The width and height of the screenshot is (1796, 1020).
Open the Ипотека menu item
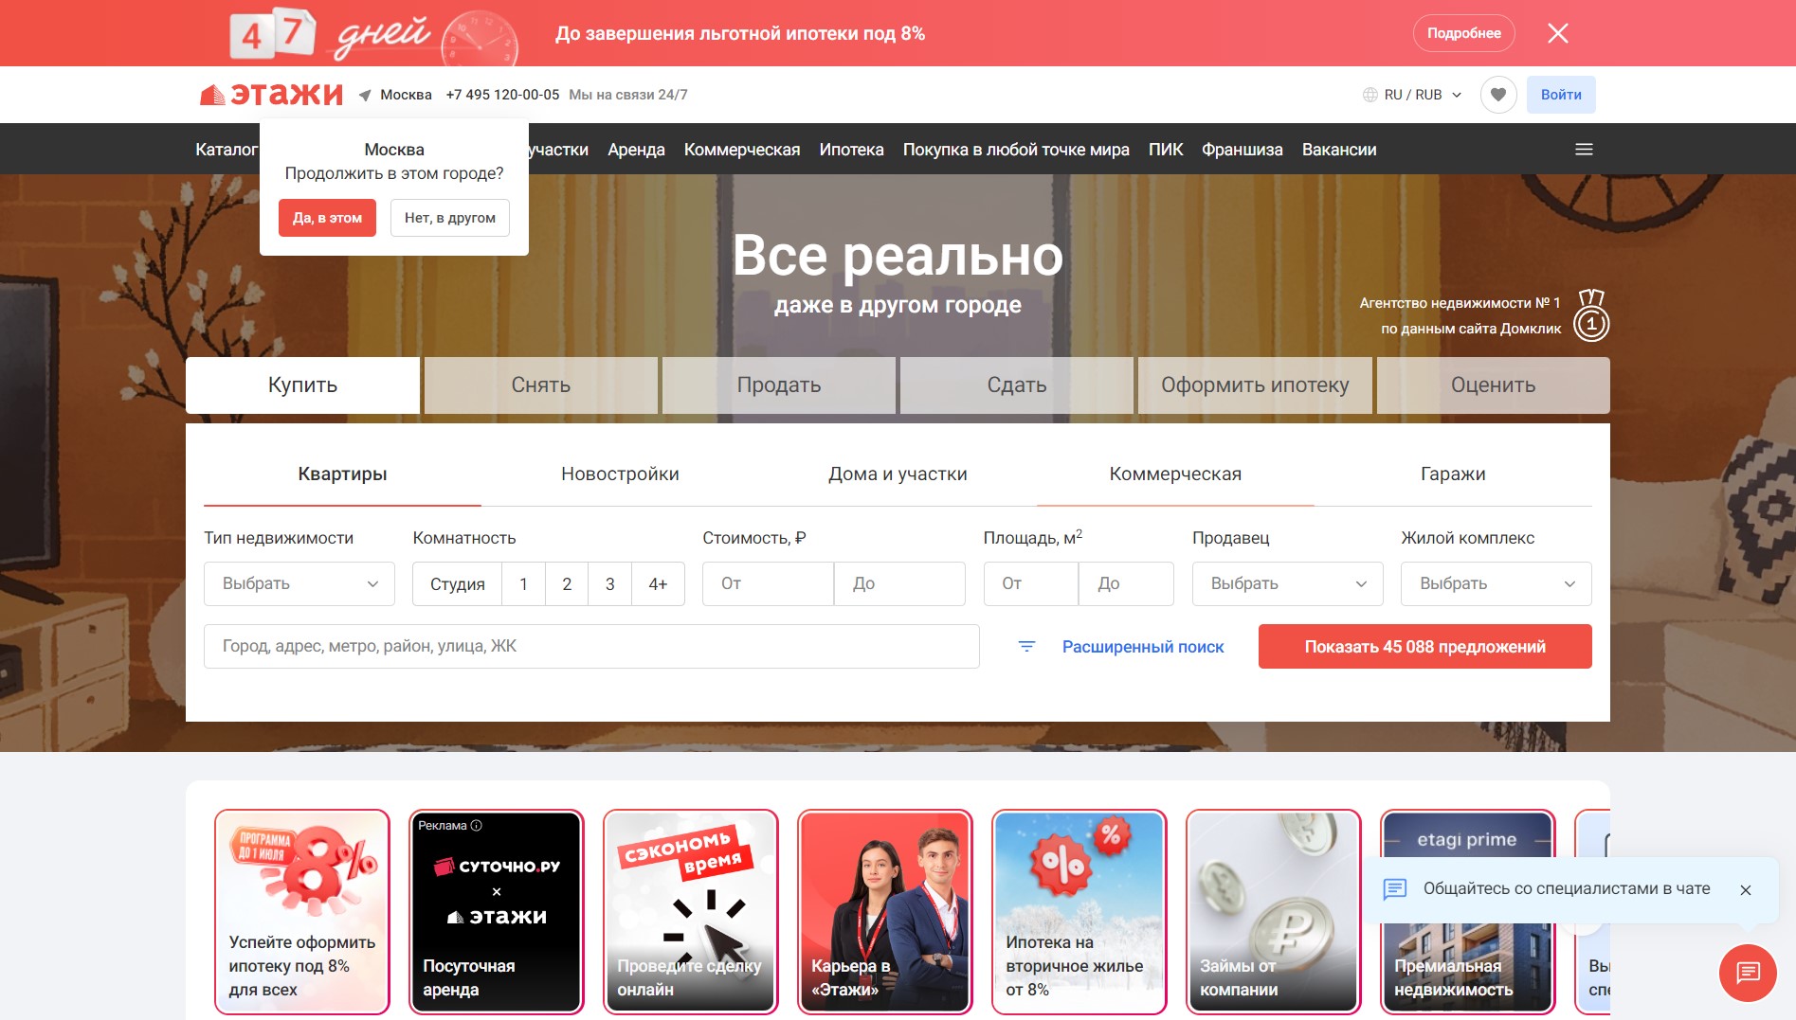pyautogui.click(x=851, y=149)
